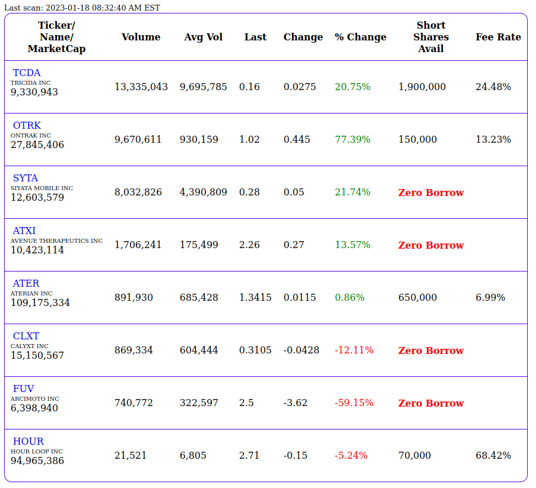Click ATER last price 1.3415
Viewport: 536px width, 488px height.
click(255, 297)
